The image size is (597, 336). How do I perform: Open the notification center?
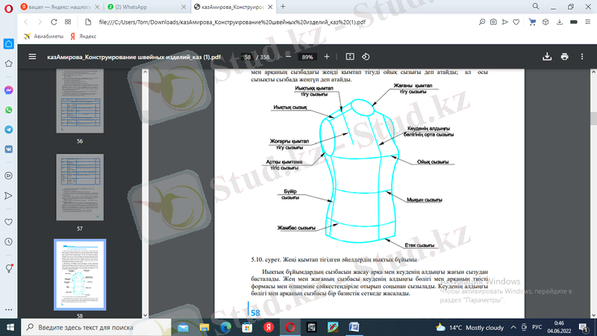[x=583, y=327]
